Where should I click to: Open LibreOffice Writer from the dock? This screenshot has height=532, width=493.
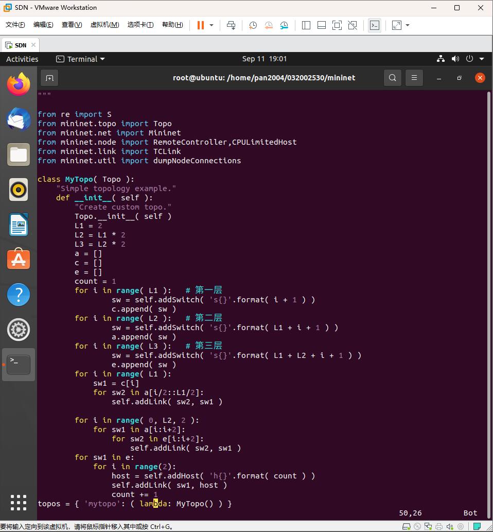pyautogui.click(x=19, y=225)
